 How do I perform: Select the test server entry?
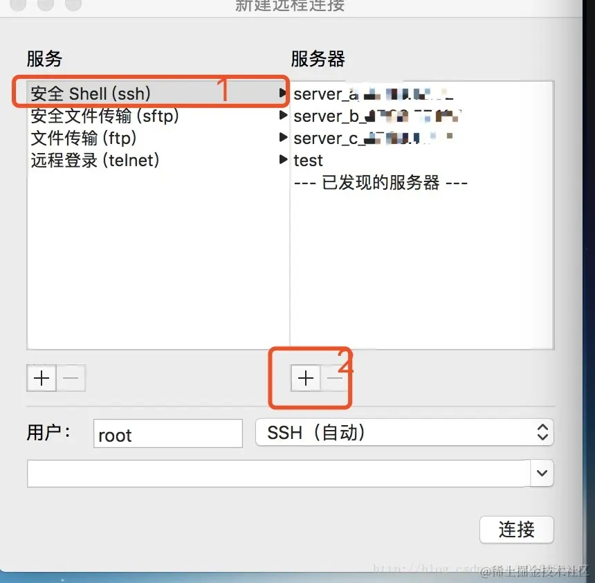click(421, 160)
